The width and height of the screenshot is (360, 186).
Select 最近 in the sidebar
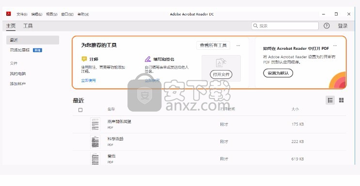tap(32, 40)
